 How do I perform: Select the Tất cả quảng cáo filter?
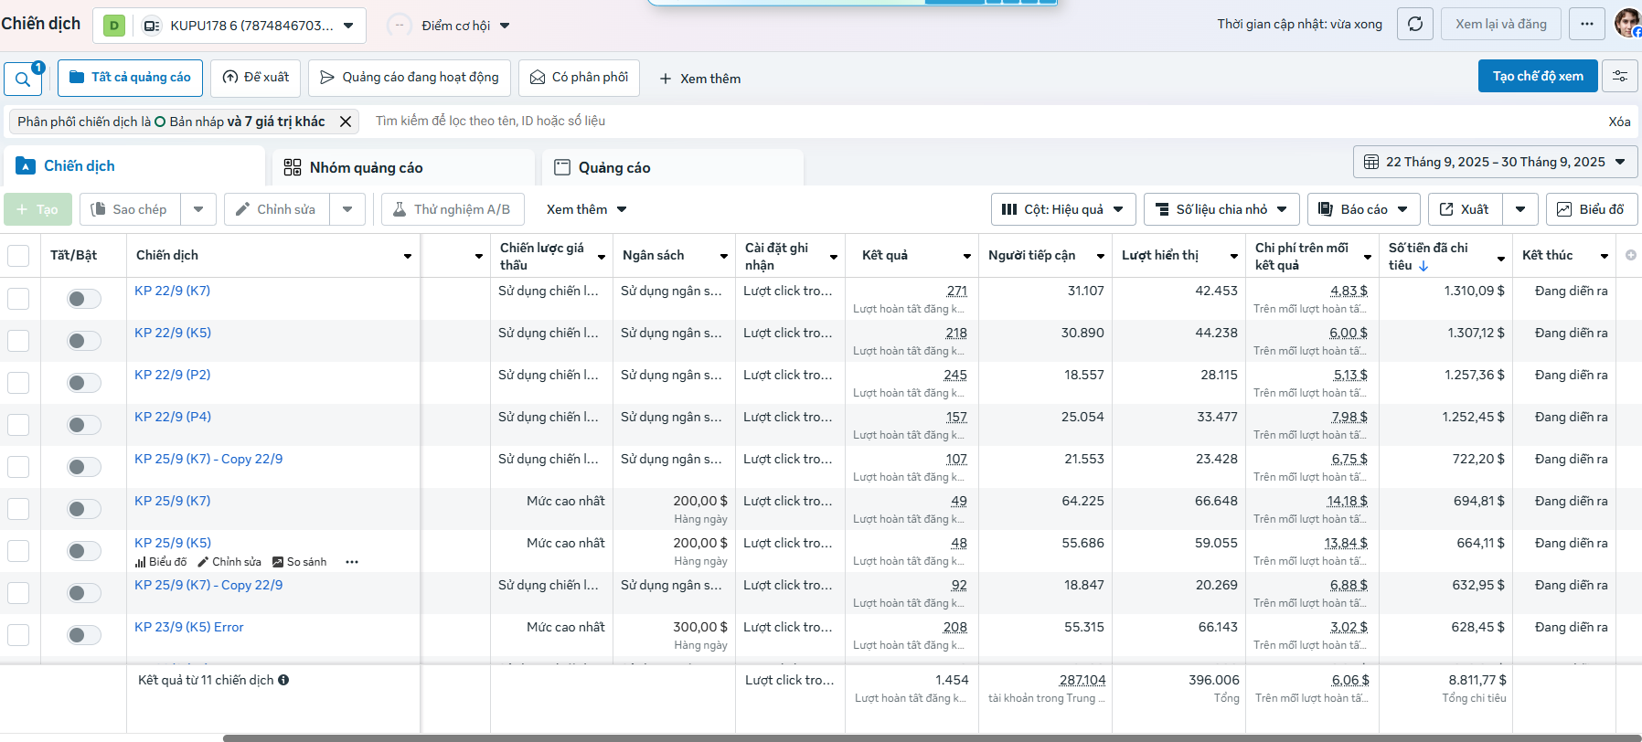pos(130,78)
